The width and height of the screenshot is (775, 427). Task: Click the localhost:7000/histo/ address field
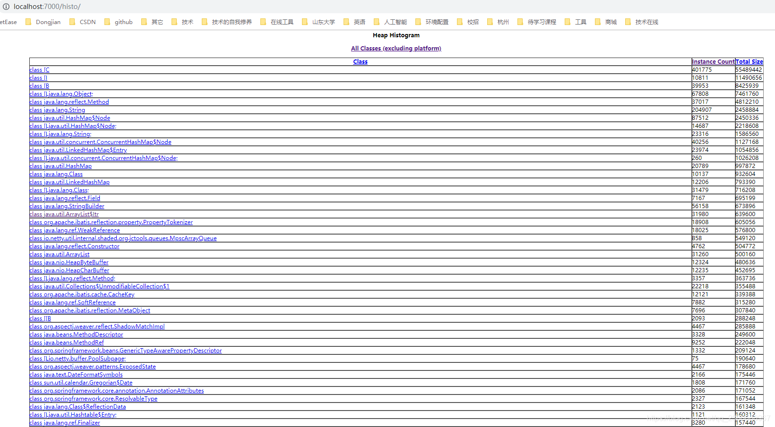(x=47, y=7)
